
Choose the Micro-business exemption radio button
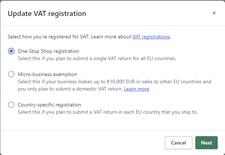pyautogui.click(x=11, y=75)
